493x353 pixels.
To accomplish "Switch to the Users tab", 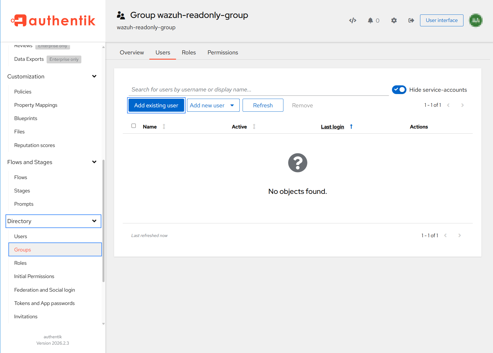I will [163, 52].
